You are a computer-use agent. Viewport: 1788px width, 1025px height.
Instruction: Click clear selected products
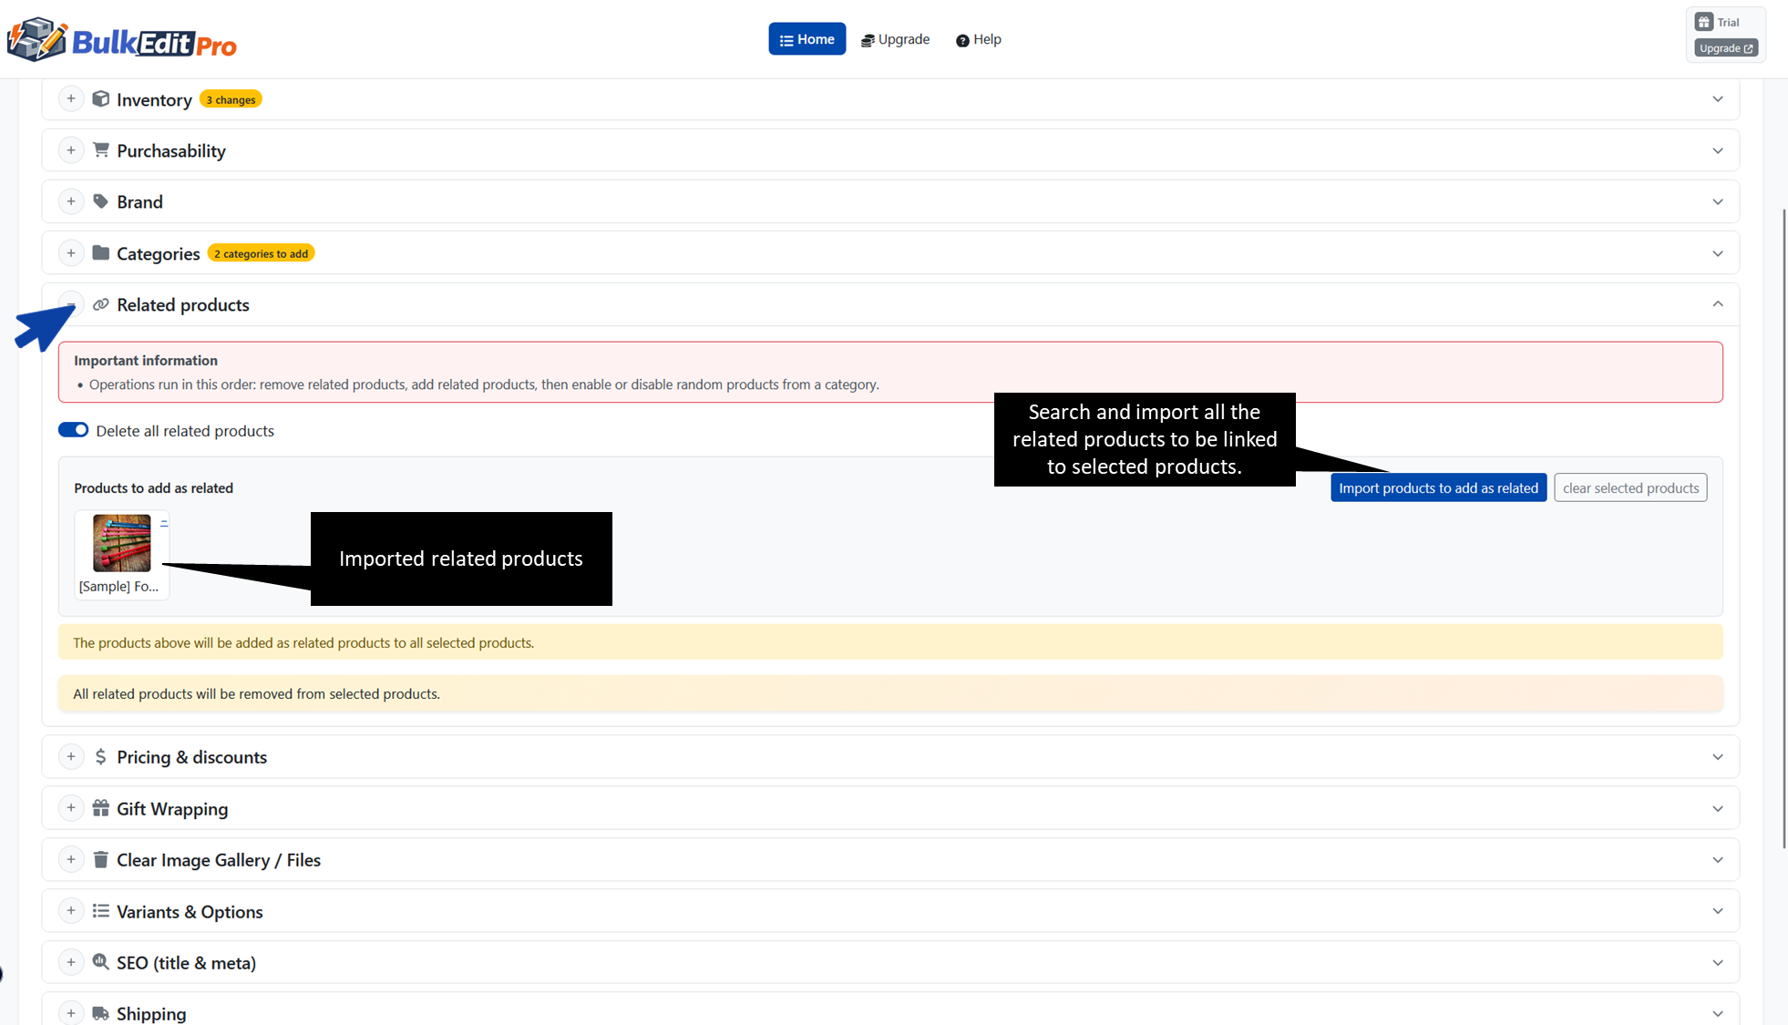pos(1630,487)
